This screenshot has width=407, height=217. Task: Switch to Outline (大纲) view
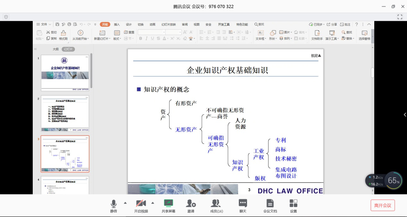point(56,49)
